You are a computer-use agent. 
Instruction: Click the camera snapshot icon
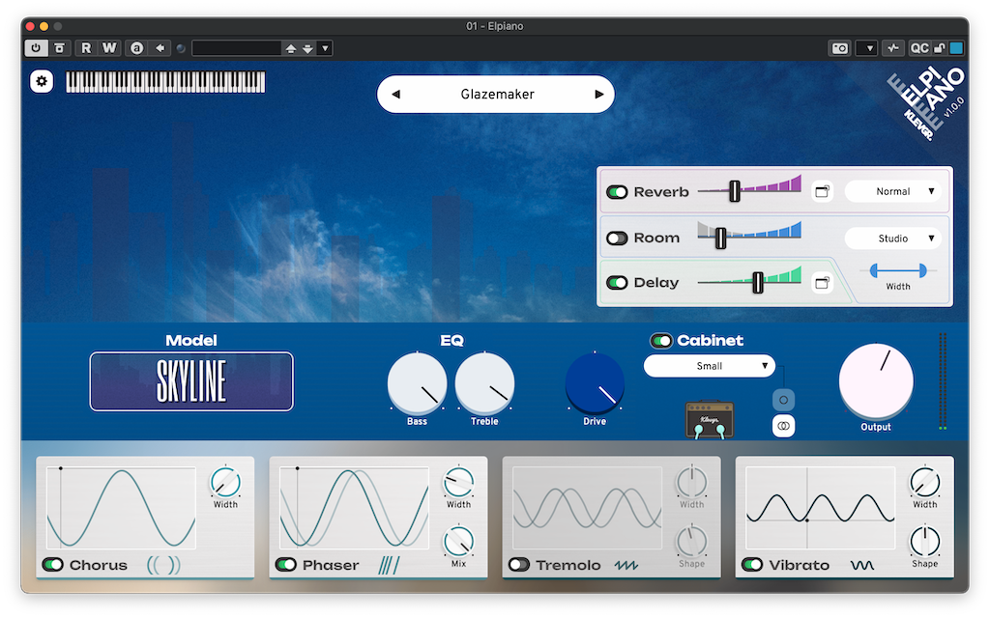tap(840, 48)
